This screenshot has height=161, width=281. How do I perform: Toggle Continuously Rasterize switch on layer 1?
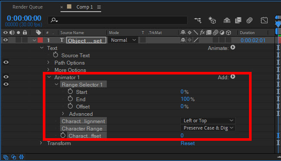pyautogui.click(x=189, y=40)
